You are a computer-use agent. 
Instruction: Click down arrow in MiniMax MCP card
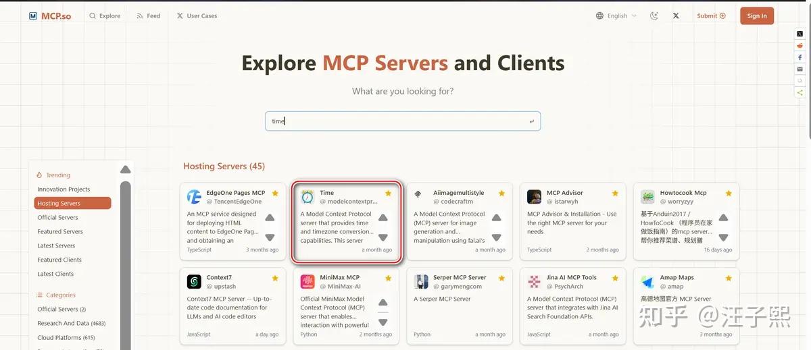pos(383,322)
